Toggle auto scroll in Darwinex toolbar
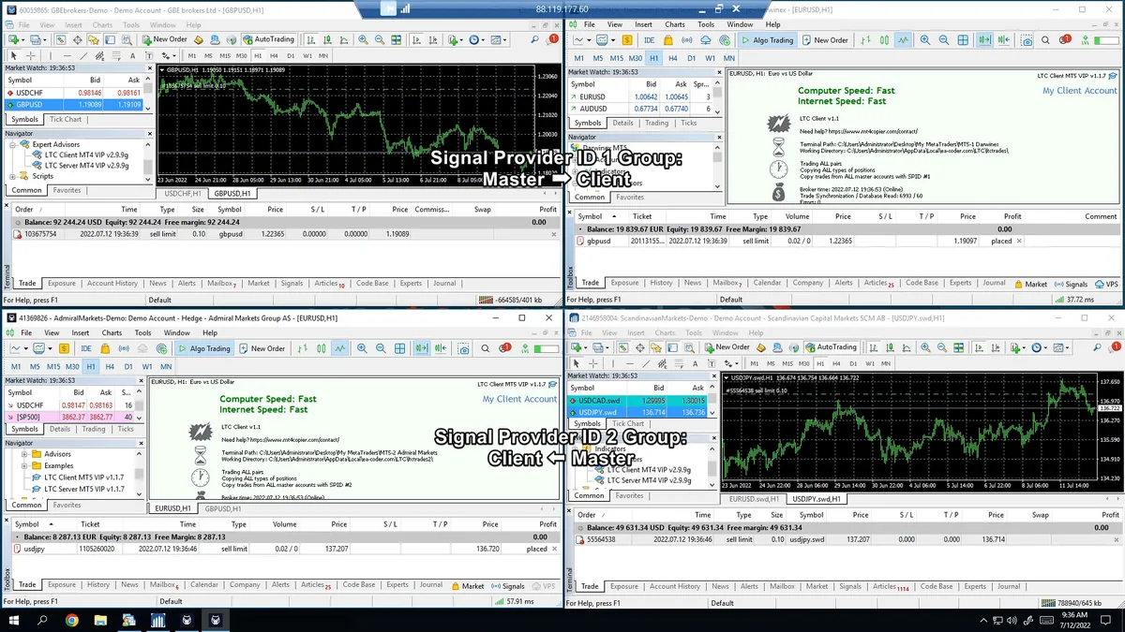Image resolution: width=1125 pixels, height=632 pixels. [x=983, y=40]
